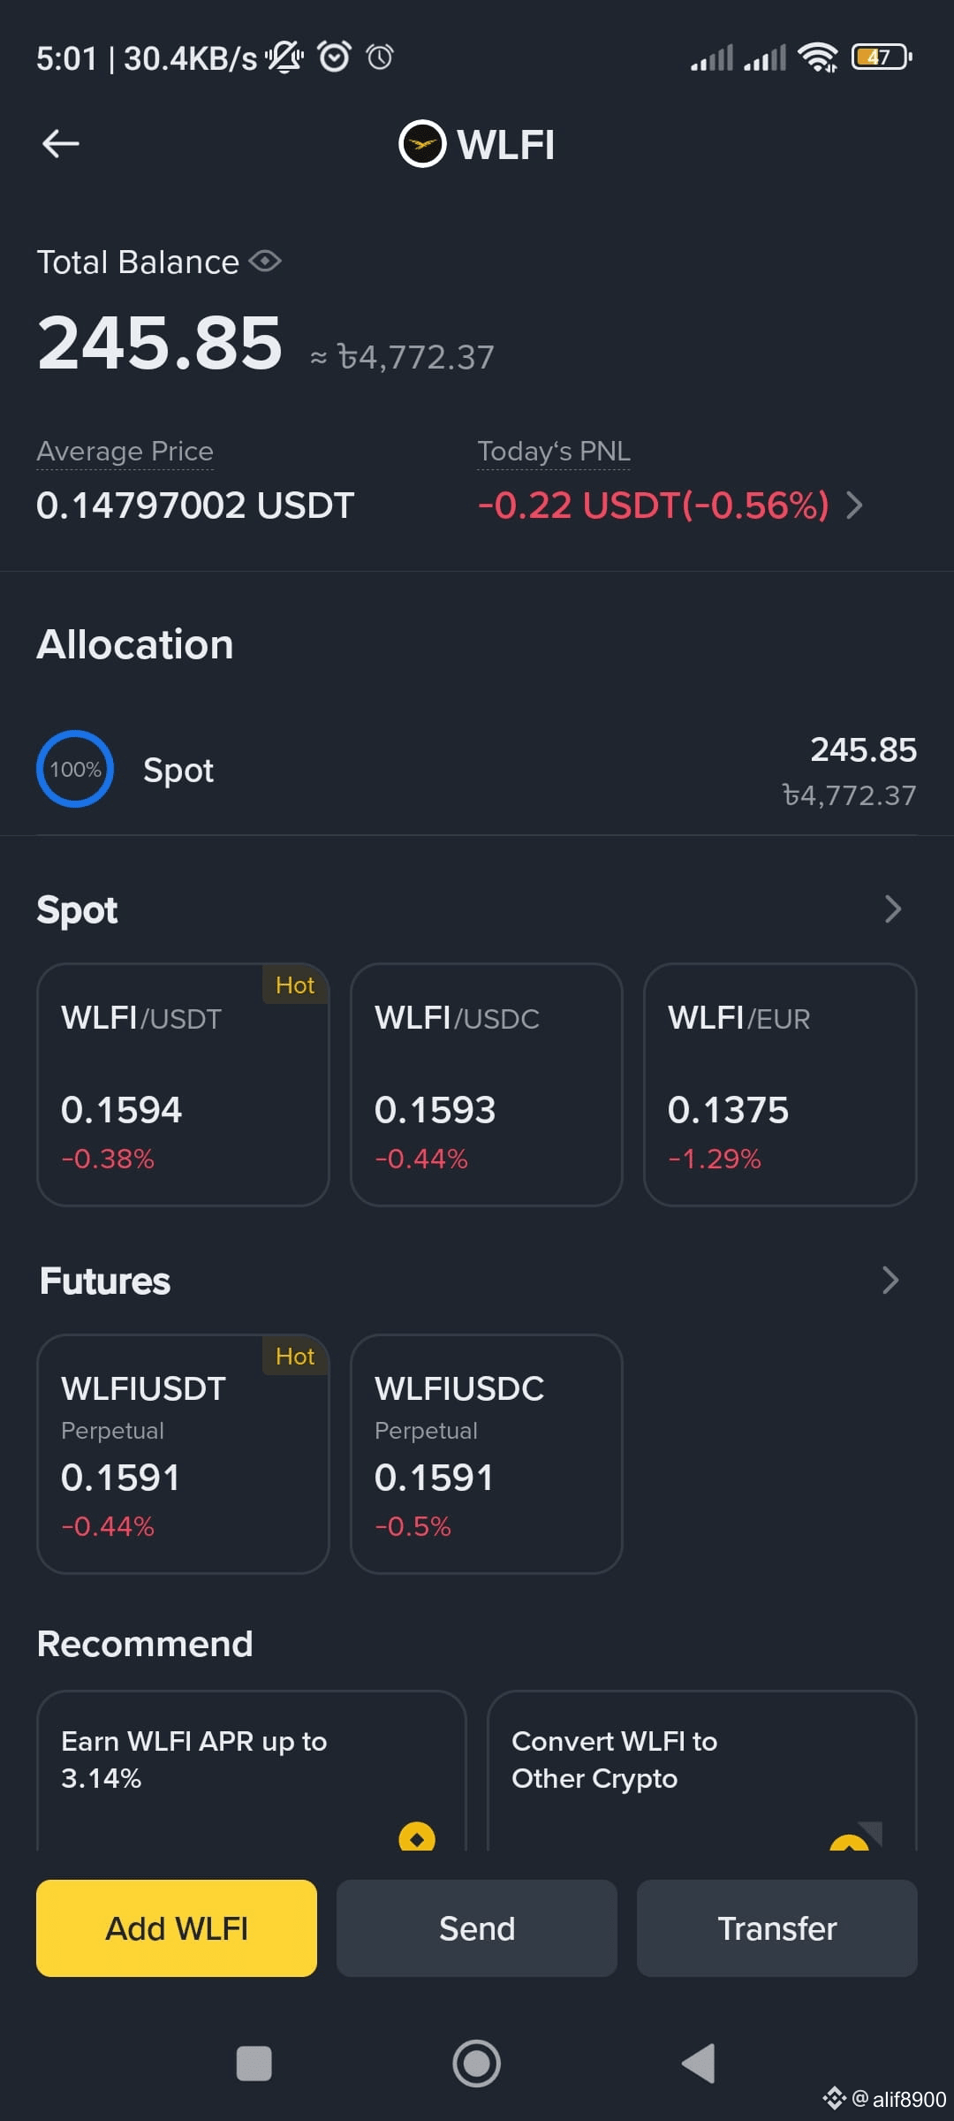Tap the Transfer button
The image size is (954, 2121).
pyautogui.click(x=777, y=1928)
